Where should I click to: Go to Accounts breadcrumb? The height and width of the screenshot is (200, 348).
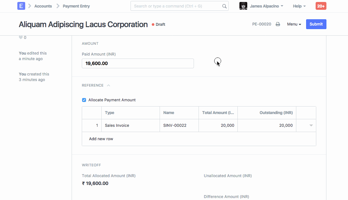click(x=43, y=6)
